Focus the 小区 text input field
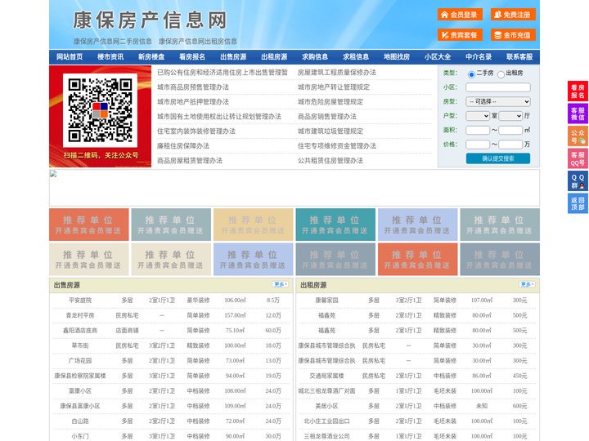The height and width of the screenshot is (441, 589). click(498, 87)
